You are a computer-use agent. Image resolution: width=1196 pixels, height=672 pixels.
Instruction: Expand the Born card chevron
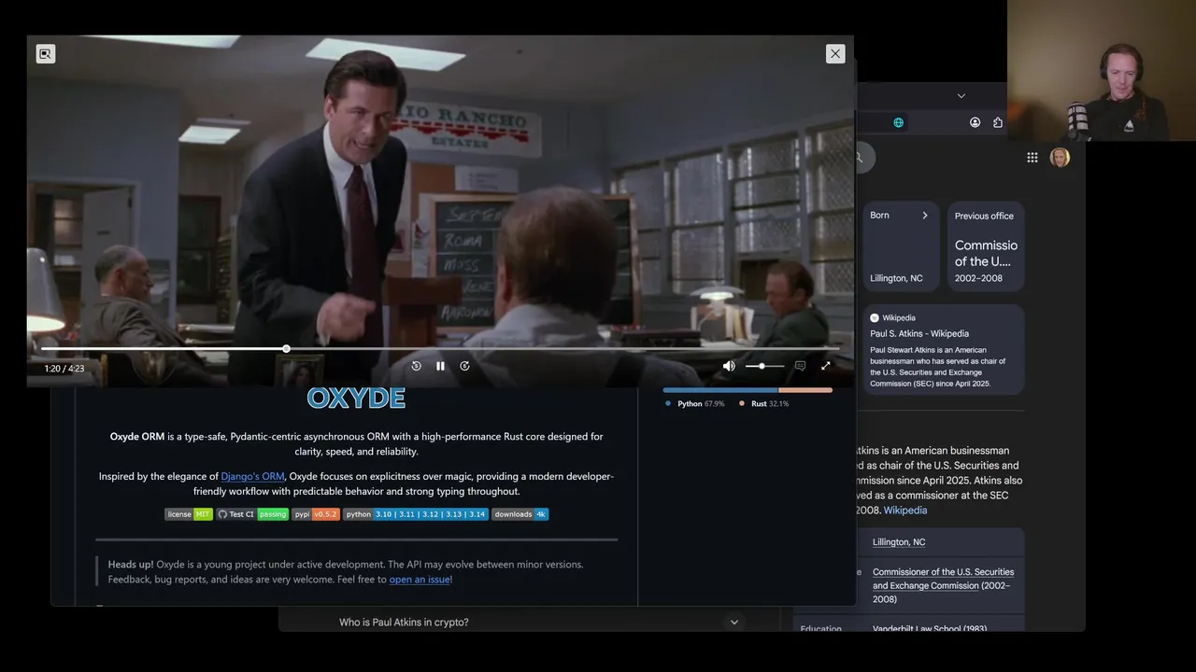925,216
